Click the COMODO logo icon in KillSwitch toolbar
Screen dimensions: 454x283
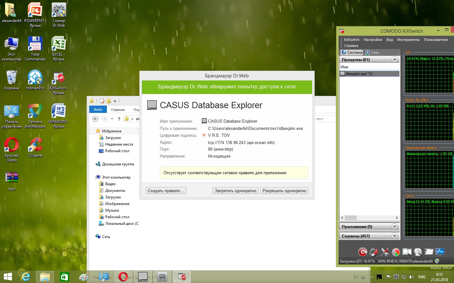(x=363, y=252)
